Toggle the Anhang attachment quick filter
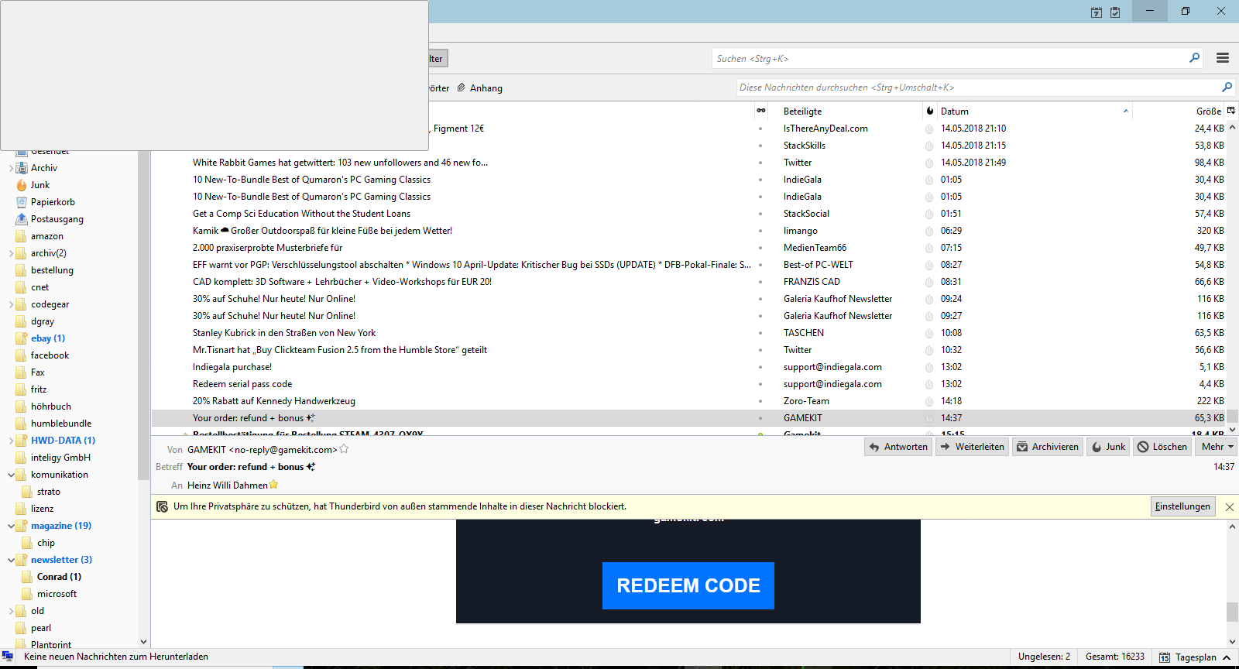 (x=479, y=88)
